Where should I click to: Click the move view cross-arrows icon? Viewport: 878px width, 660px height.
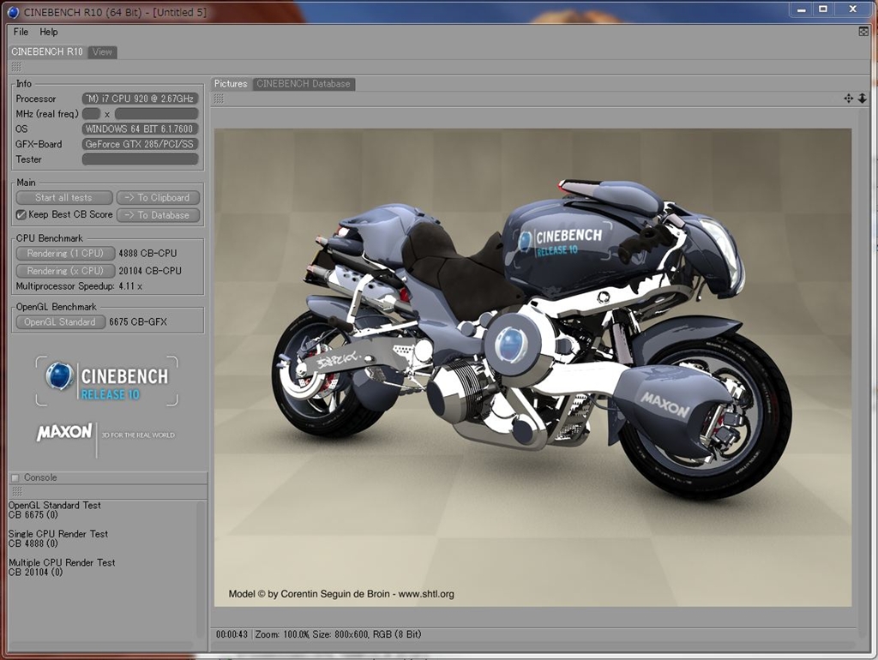[848, 99]
